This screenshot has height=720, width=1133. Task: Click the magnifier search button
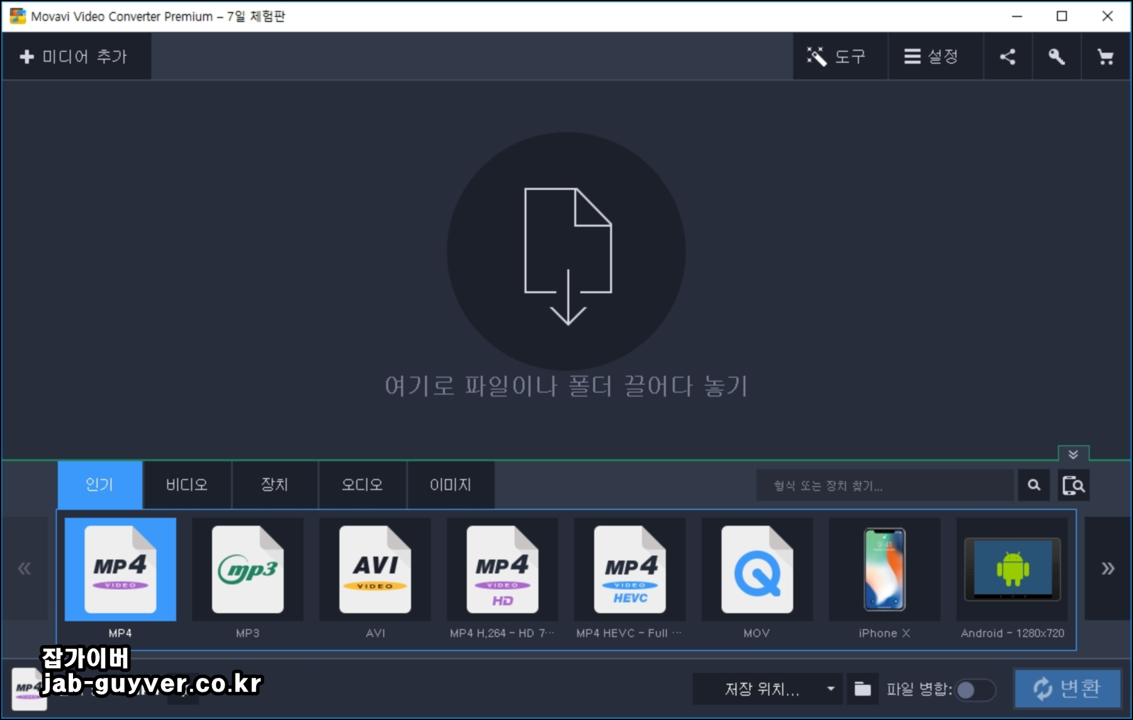click(1034, 485)
